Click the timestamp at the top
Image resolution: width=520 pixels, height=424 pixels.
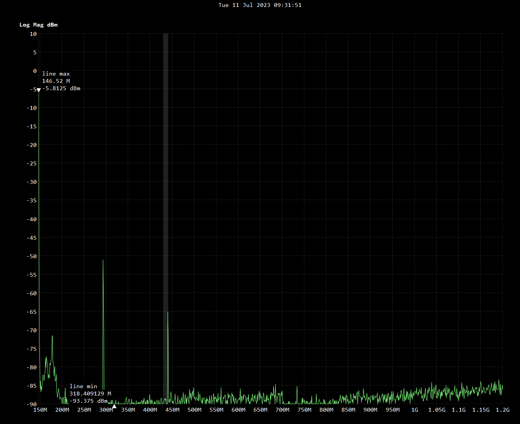260,5
